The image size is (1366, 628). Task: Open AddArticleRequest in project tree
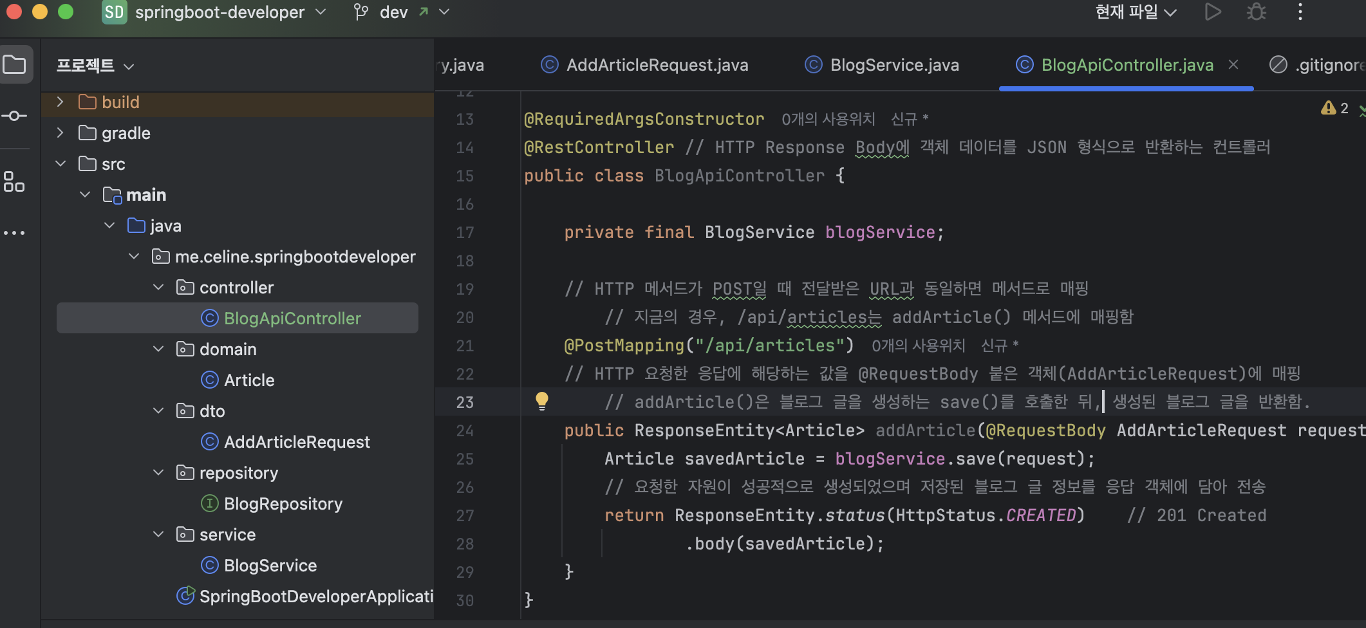(238, 441)
